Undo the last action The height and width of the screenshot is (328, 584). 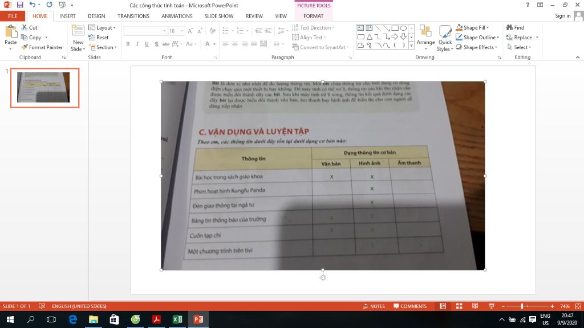(33, 5)
